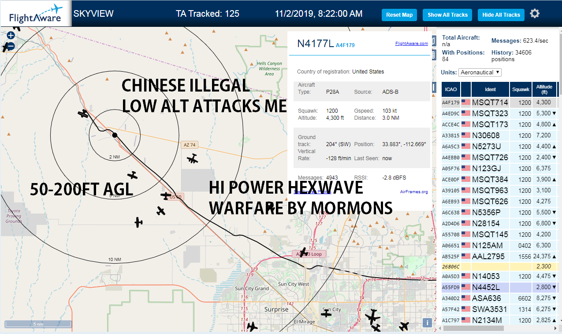The width and height of the screenshot is (562, 334).
Task: Click the N4177L heading in the aircraft panel
Action: point(315,43)
